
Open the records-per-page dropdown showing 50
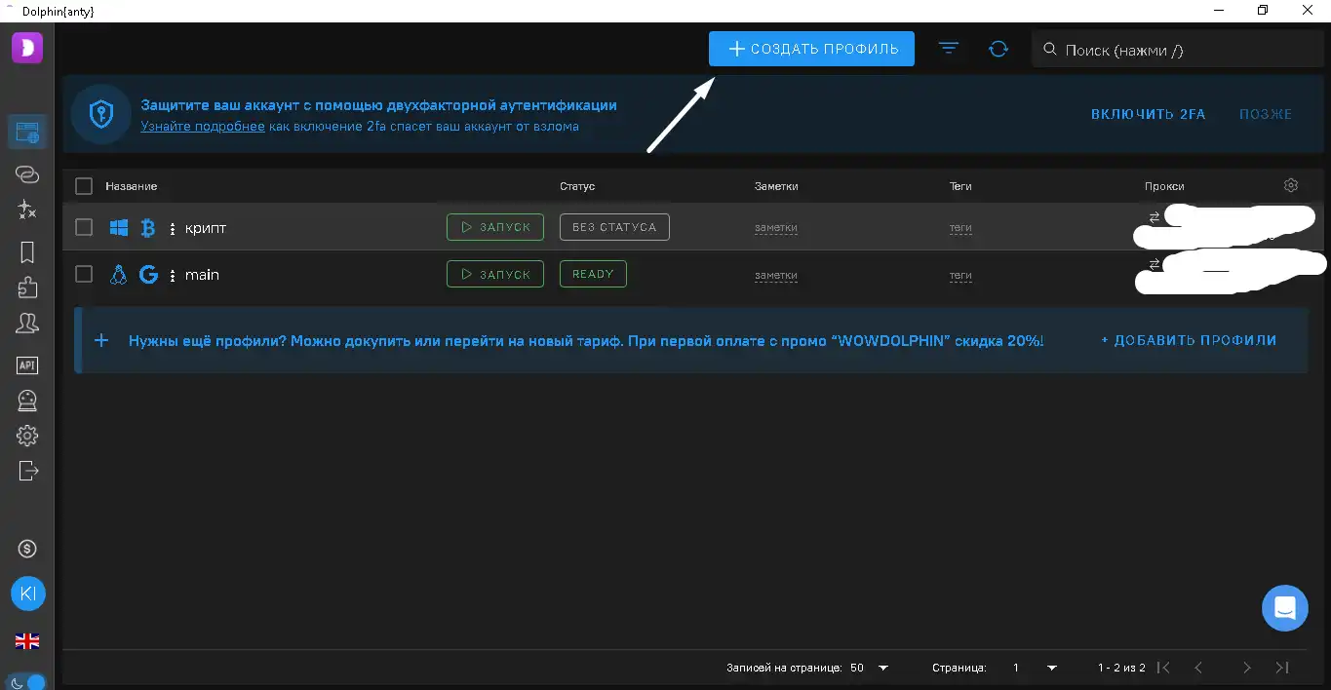coord(870,668)
